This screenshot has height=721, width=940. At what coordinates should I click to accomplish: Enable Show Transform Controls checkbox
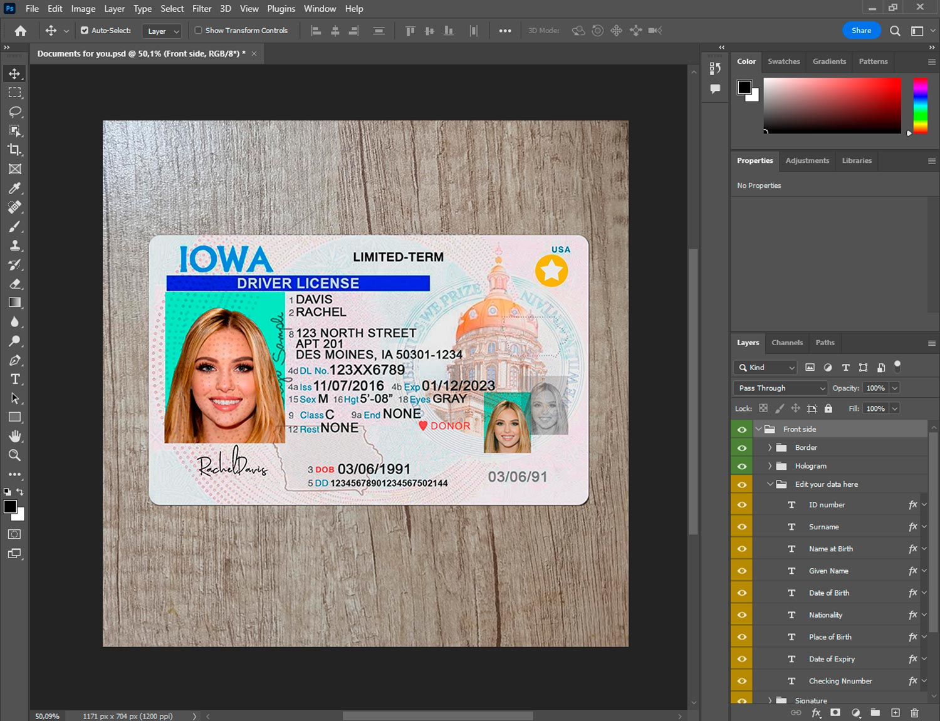198,30
